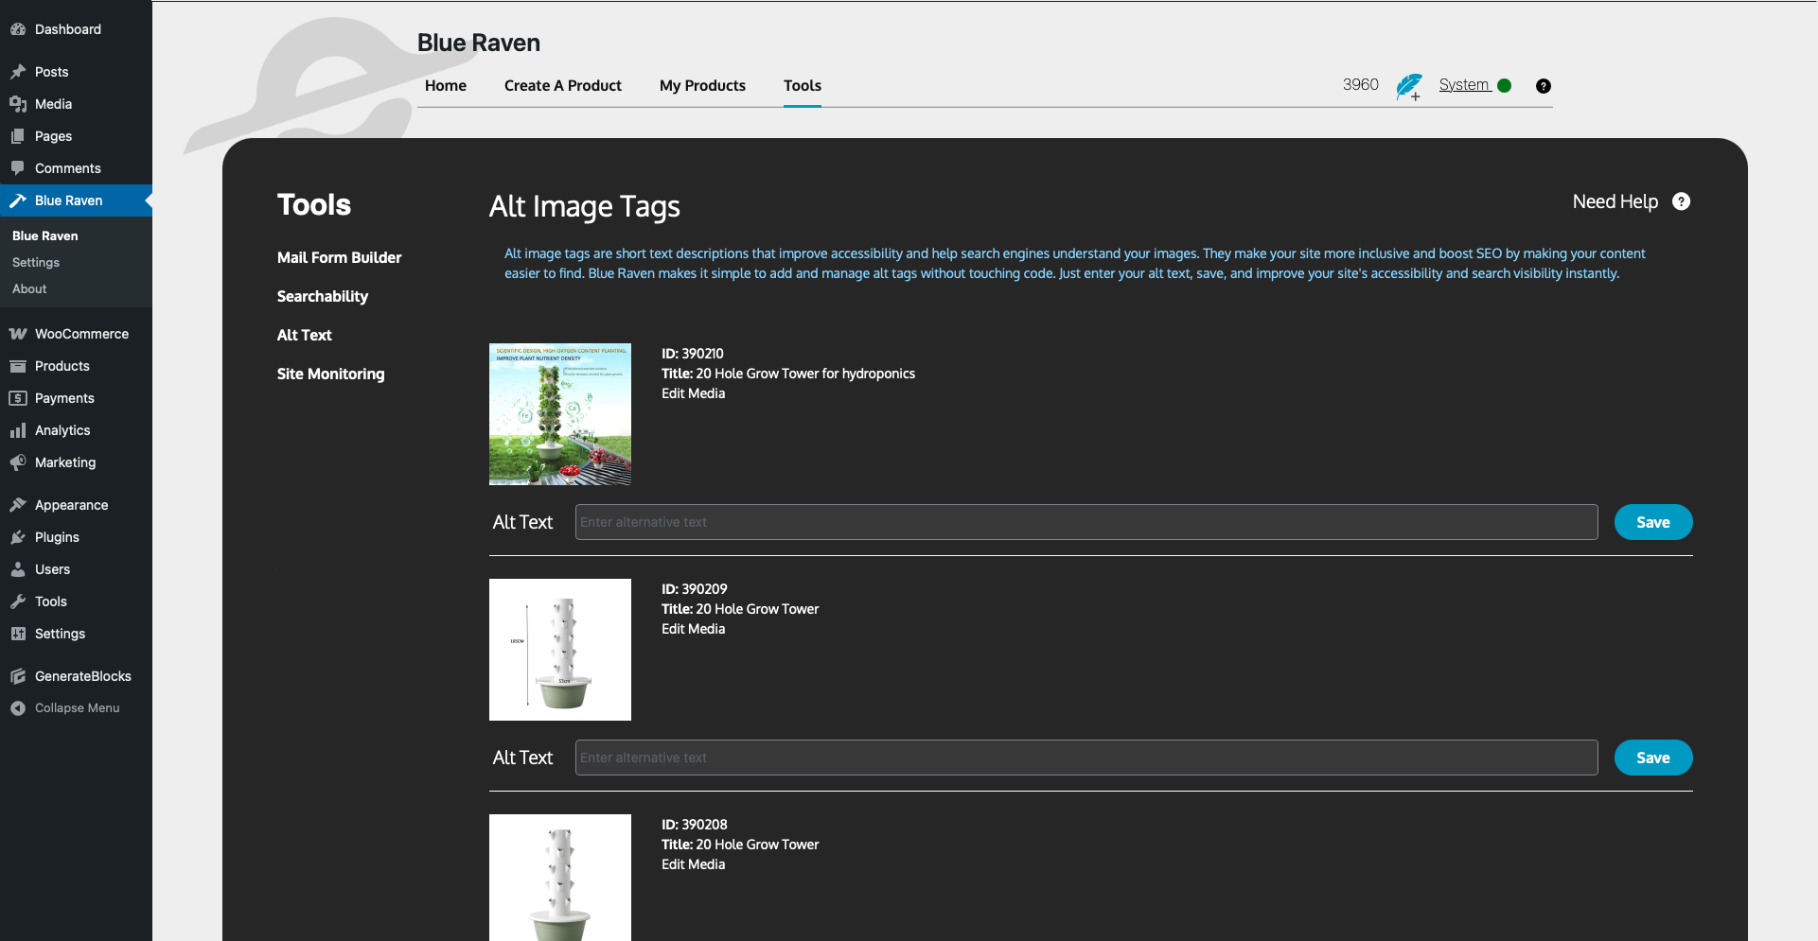The height and width of the screenshot is (941, 1818).
Task: Open the Create A Product tab
Action: (562, 86)
